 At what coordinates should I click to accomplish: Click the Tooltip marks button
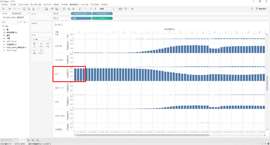coord(41,51)
